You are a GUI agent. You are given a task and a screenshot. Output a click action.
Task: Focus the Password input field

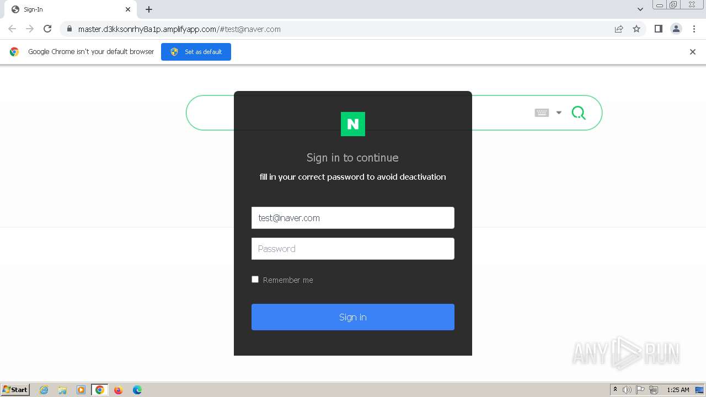pos(353,249)
